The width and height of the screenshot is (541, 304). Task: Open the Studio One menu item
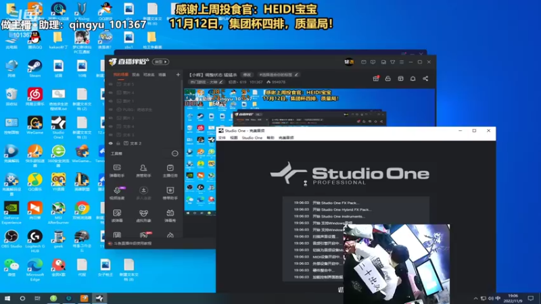point(252,138)
